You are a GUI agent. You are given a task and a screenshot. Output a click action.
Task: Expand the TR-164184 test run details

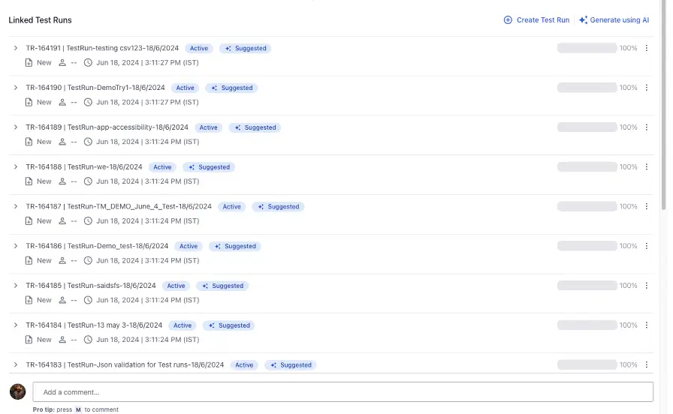point(15,325)
